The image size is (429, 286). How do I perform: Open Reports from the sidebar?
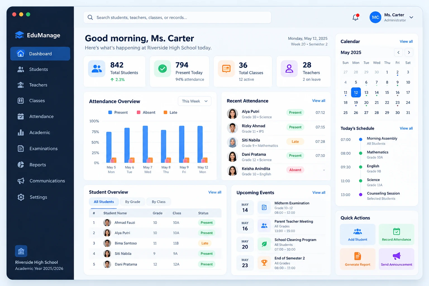pyautogui.click(x=40, y=165)
